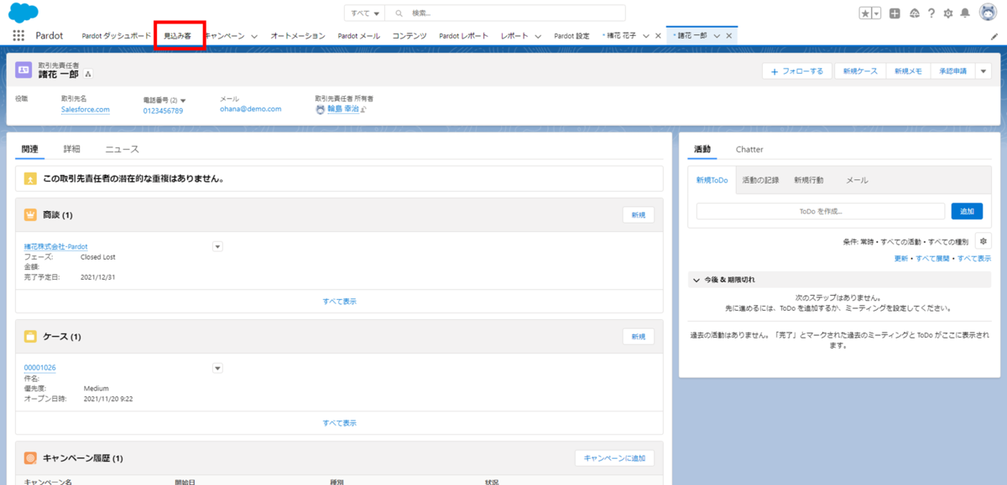Open the 諸花株式会社-Pardot row action menu
This screenshot has height=485, width=1007.
[217, 246]
